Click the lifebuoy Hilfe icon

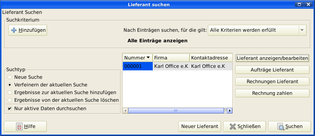(19, 127)
